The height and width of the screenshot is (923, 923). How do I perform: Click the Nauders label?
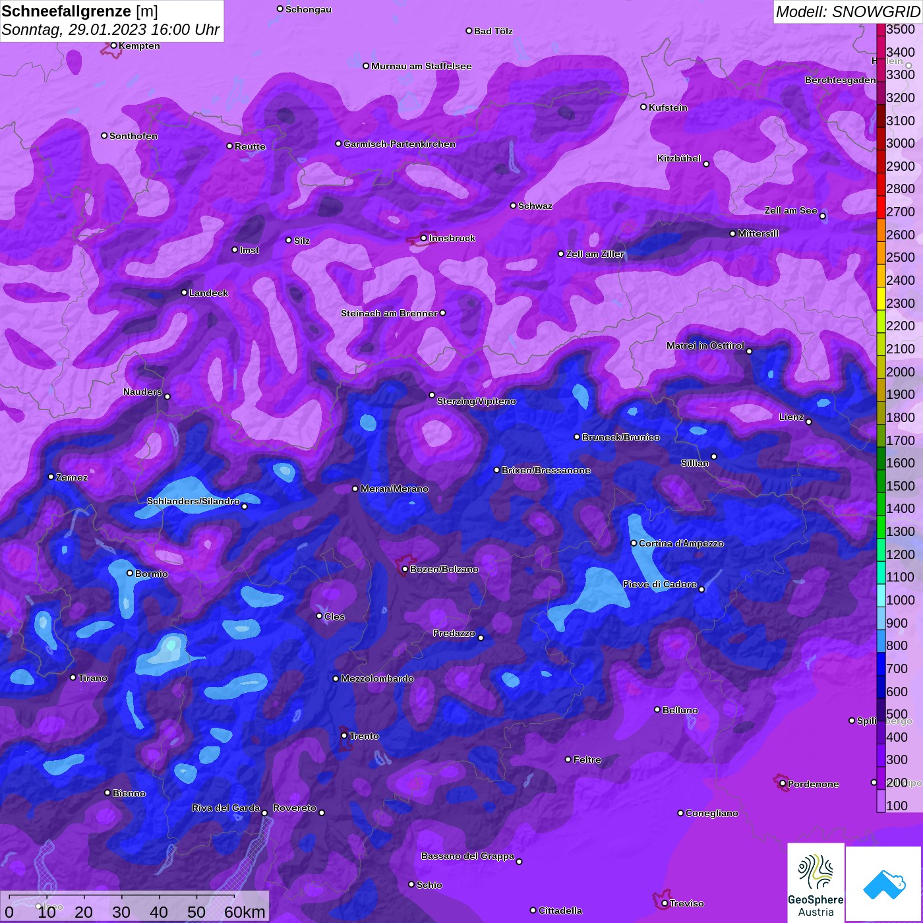pos(142,392)
